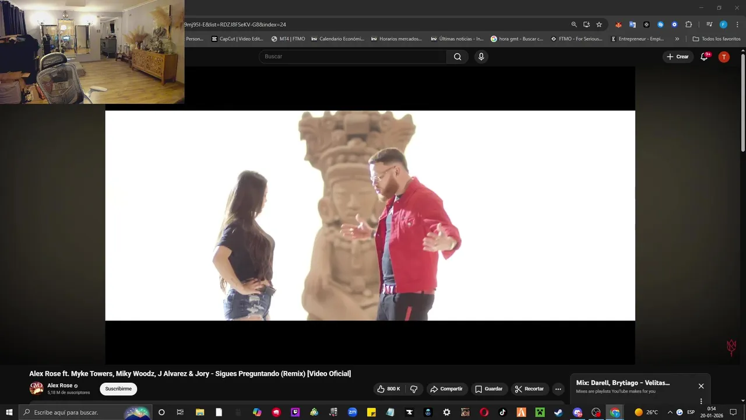The height and width of the screenshot is (420, 746).
Task: Open the Twitch taskbar icon
Action: 295,412
